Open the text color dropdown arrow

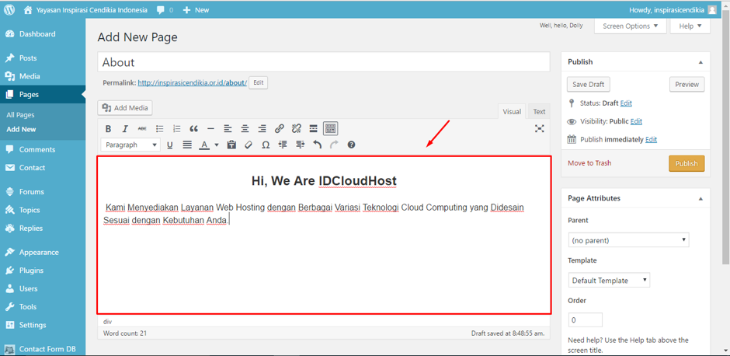point(217,145)
